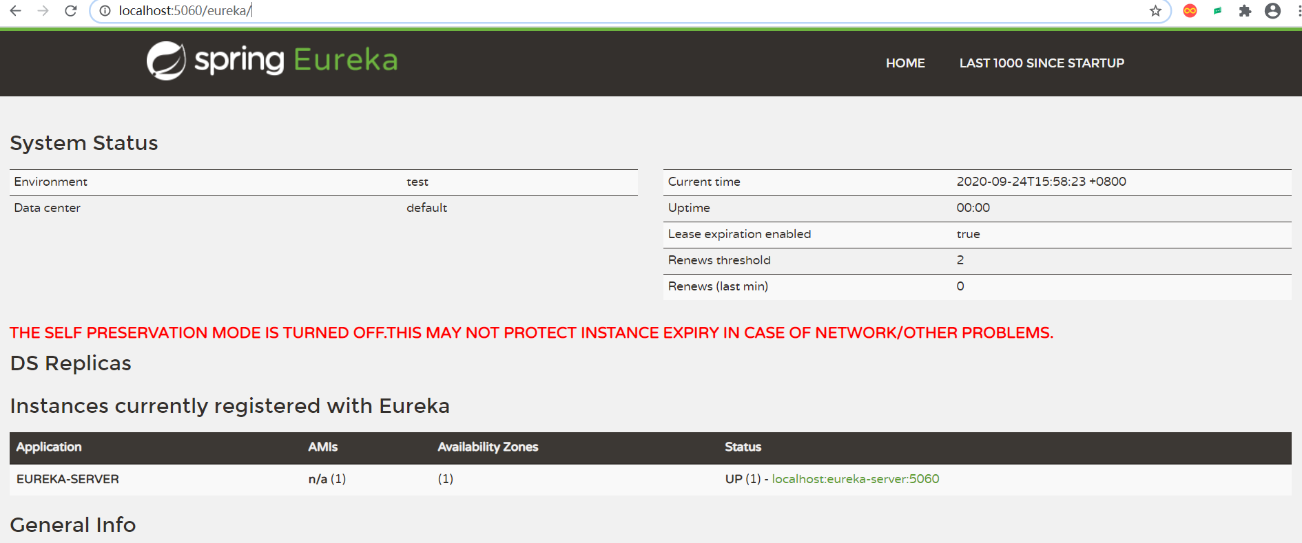Image resolution: width=1302 pixels, height=543 pixels.
Task: Open LAST 1000 SINCE STARTUP page
Action: 1042,63
